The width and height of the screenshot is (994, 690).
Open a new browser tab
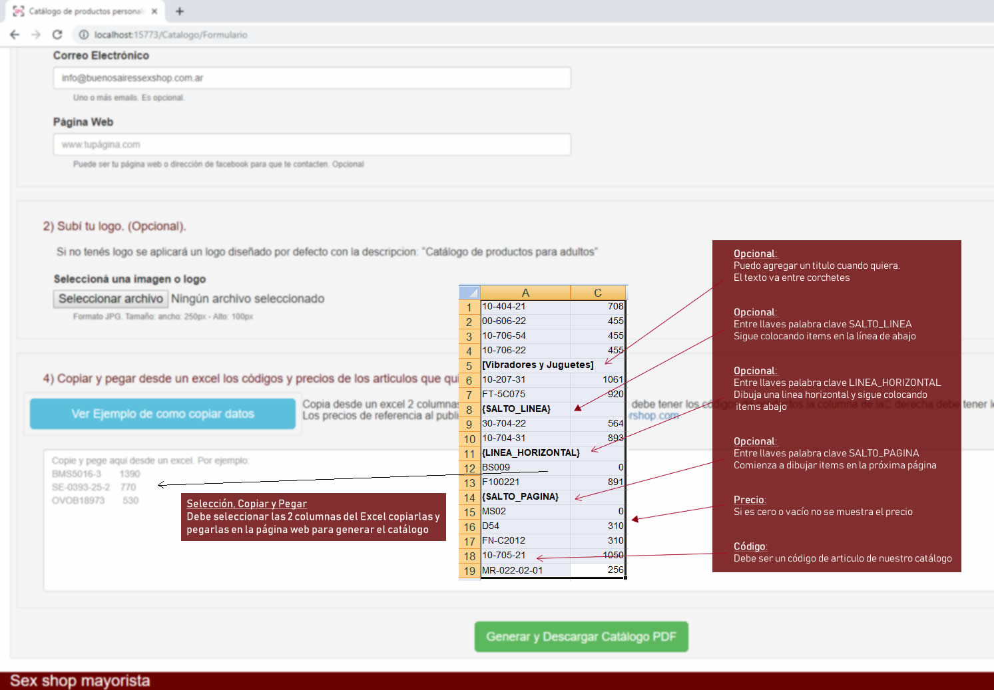click(180, 11)
